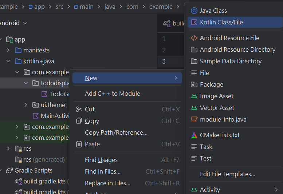Image resolution: width=283 pixels, height=194 pixels.
Task: Click the Java Class icon
Action: coord(194,11)
